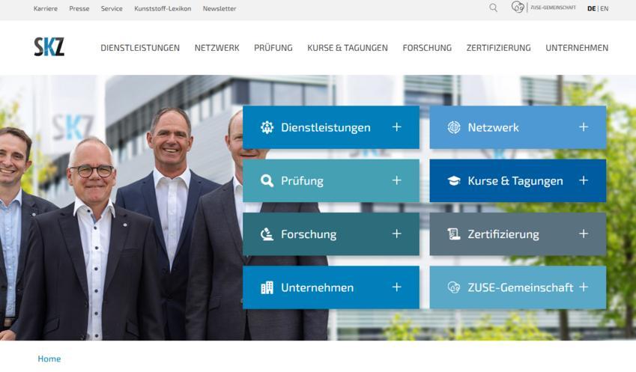
Task: Open the Karriere link in top bar
Action: coord(46,8)
